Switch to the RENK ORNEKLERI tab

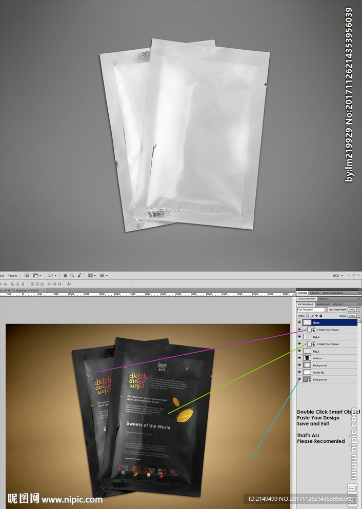pyautogui.click(x=333, y=293)
